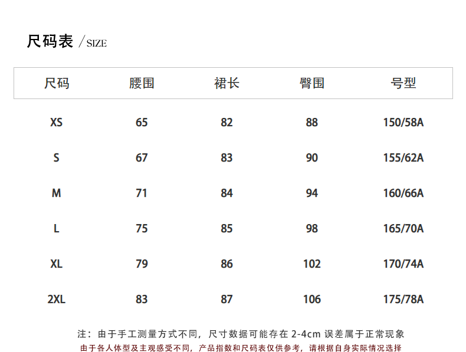Select the XS size row label
This screenshot has width=466, height=352.
[x=57, y=123]
